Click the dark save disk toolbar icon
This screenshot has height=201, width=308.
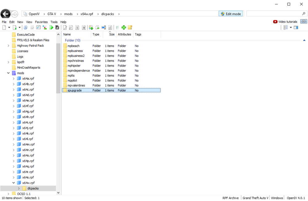pos(57,27)
